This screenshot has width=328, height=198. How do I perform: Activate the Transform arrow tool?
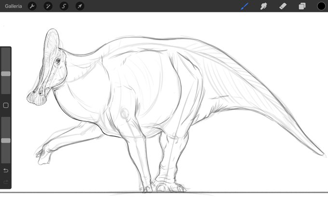pyautogui.click(x=80, y=6)
